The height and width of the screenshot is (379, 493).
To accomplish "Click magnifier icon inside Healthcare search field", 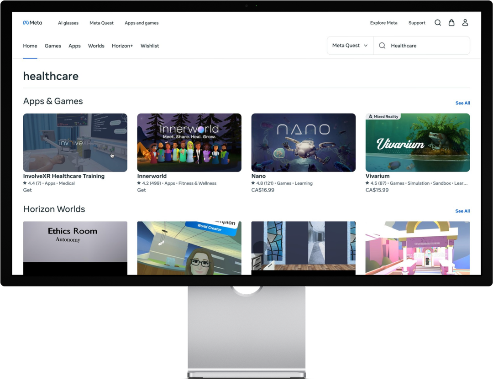I will [382, 46].
